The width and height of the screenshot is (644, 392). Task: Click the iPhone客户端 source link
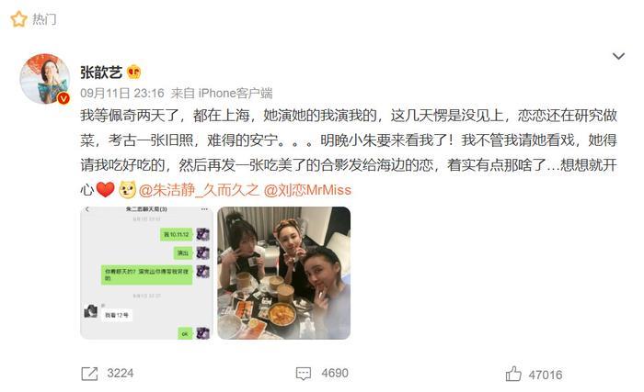point(235,94)
